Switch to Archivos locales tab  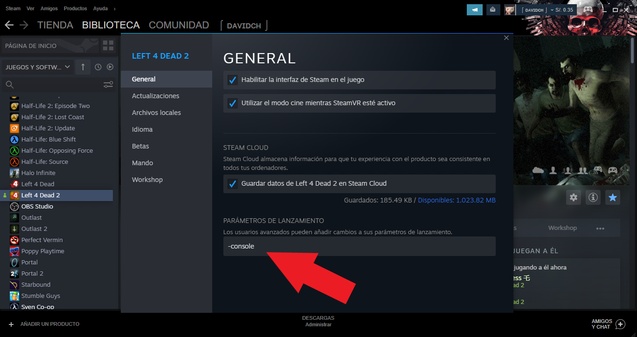[x=166, y=113]
